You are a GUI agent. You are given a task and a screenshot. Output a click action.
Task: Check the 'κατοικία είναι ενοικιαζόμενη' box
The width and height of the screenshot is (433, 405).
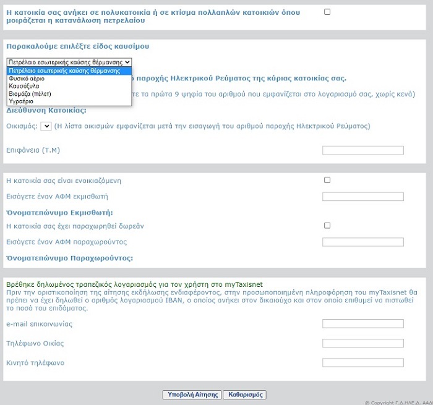coord(327,180)
